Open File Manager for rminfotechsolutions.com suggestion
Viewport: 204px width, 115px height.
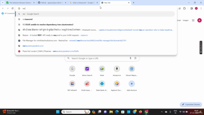[95, 41]
